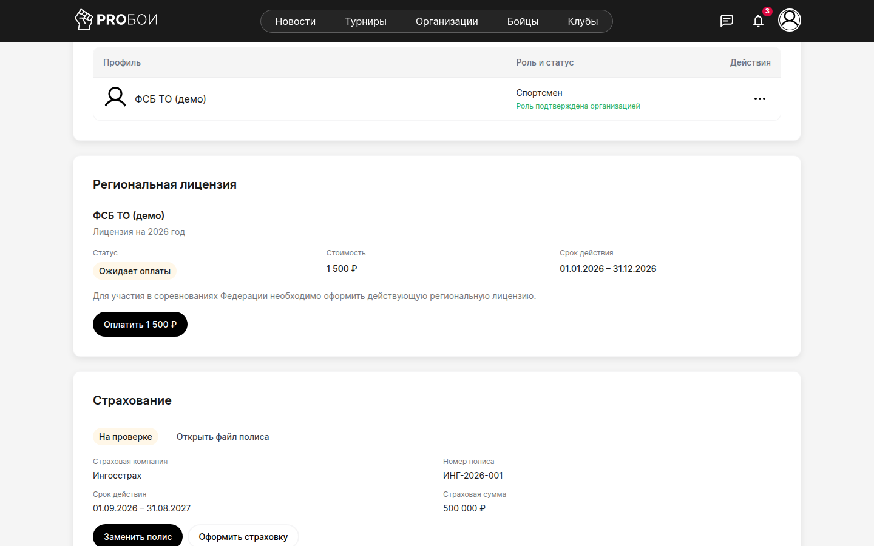Click the red notification count badge
Viewport: 874px width, 546px height.
(767, 11)
